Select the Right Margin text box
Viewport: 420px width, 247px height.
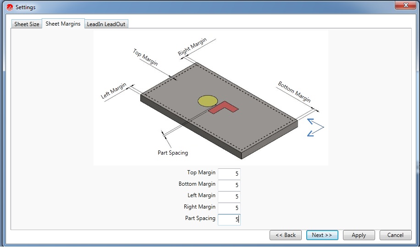pos(229,208)
